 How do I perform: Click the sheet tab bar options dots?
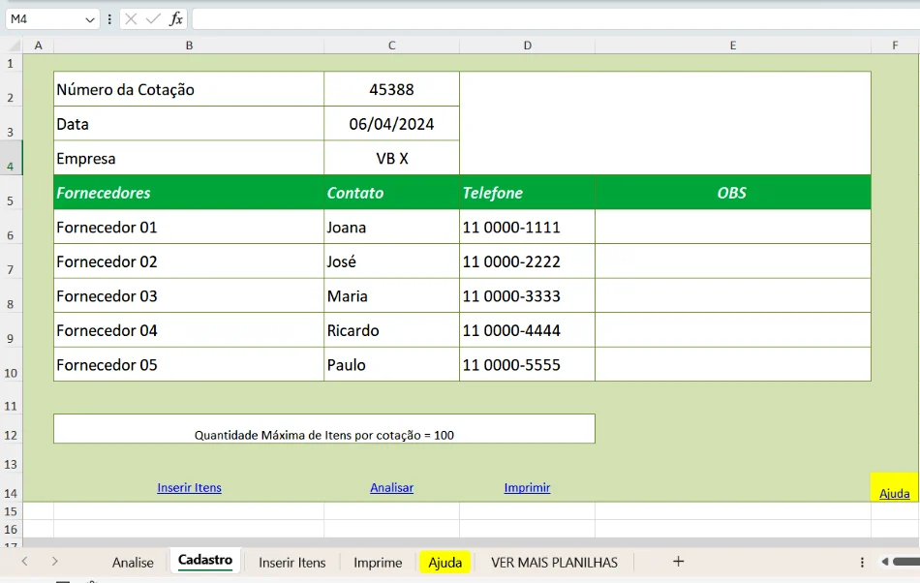coord(862,562)
